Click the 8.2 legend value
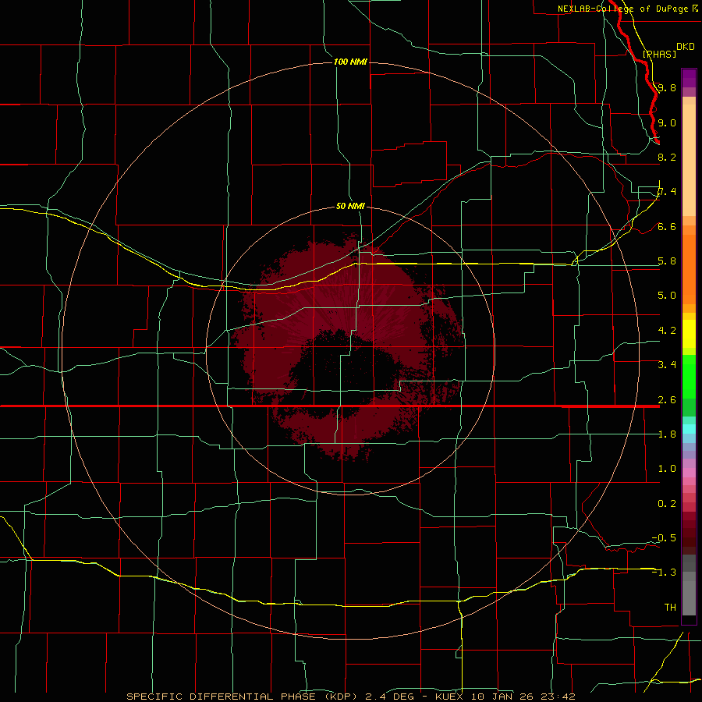Image resolution: width=702 pixels, height=702 pixels. point(667,157)
